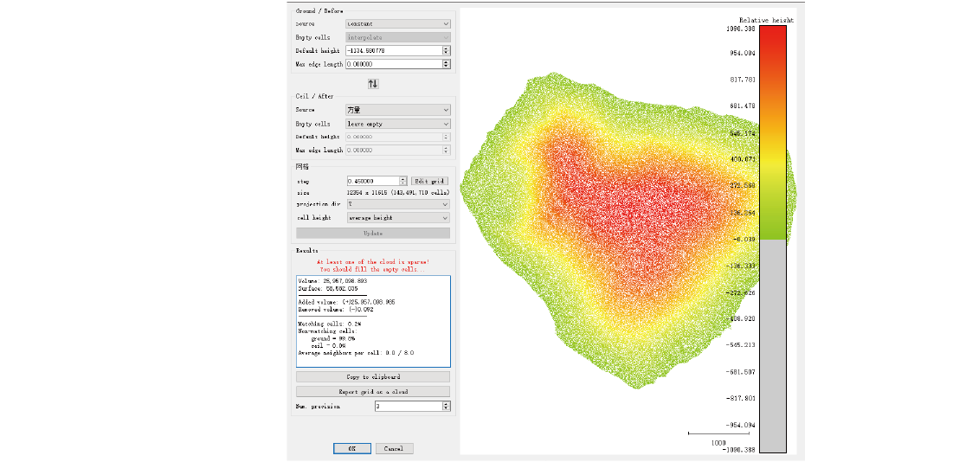Click the grid step value field
Image resolution: width=953 pixels, height=462 pixels.
pyautogui.click(x=372, y=181)
